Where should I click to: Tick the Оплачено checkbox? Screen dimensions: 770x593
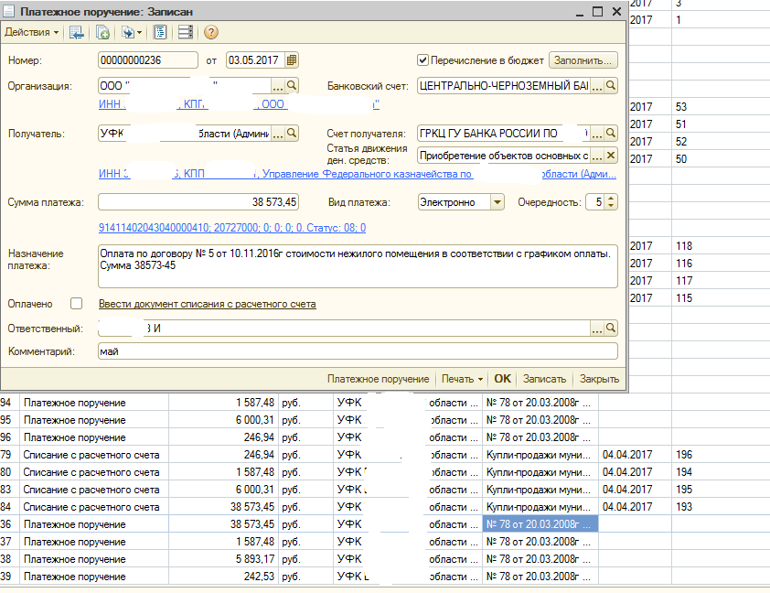click(x=76, y=304)
